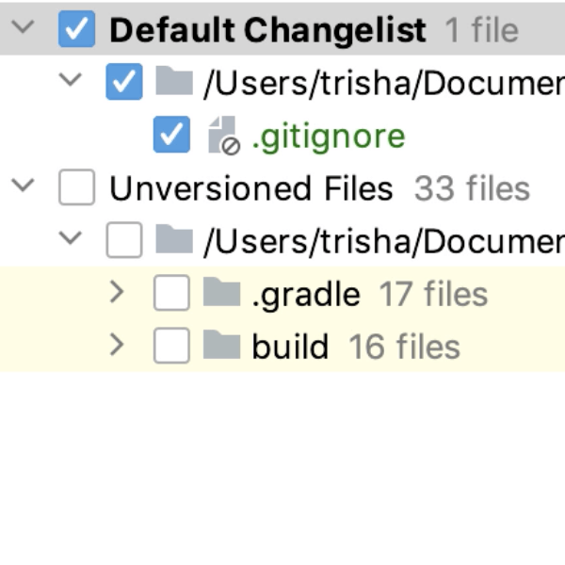565x565 pixels.
Task: Click the .gitignore file icon
Action: click(222, 137)
